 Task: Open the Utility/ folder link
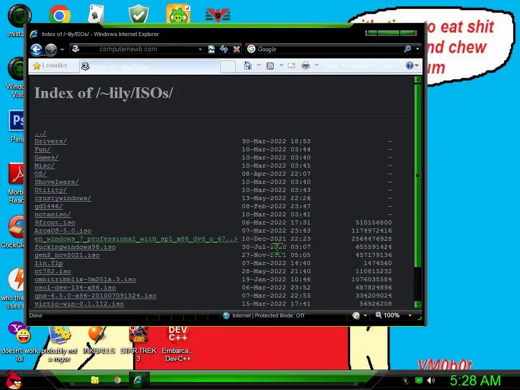point(50,190)
